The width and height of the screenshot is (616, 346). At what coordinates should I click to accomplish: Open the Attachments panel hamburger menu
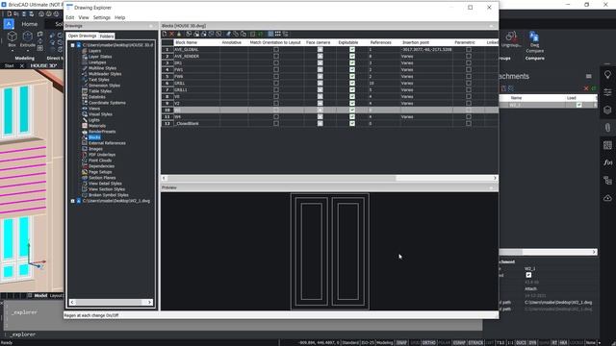pyautogui.click(x=588, y=76)
